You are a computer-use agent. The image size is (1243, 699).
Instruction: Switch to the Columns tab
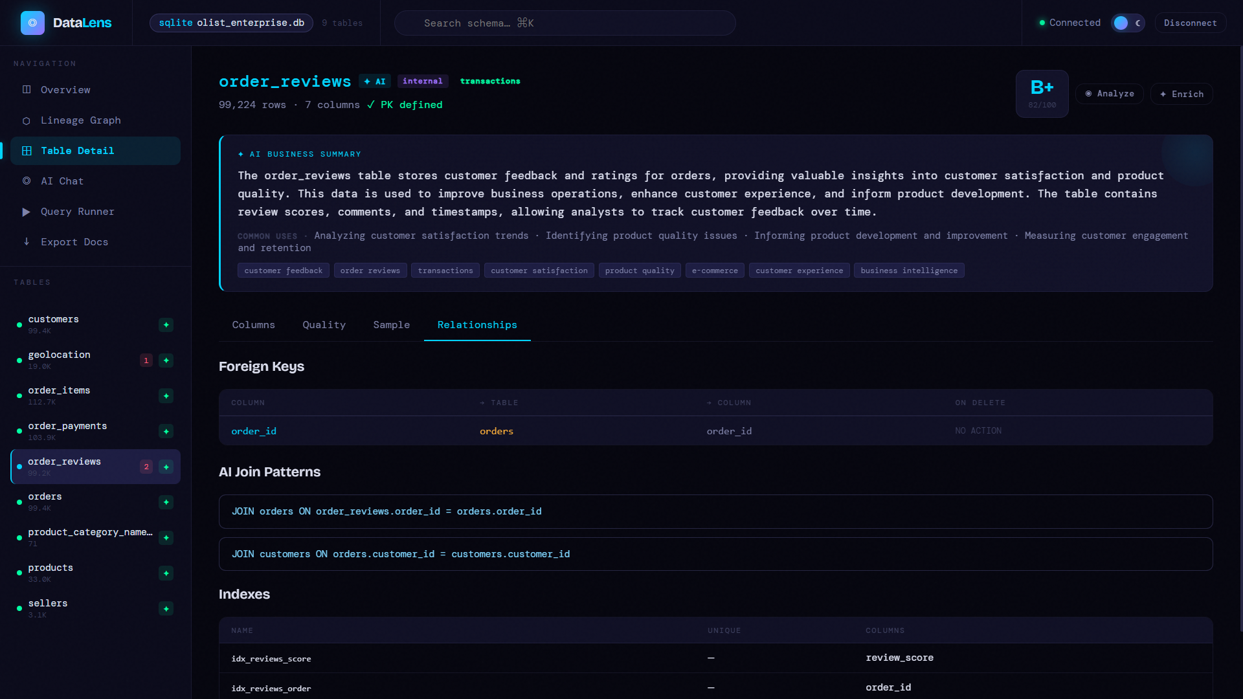click(254, 325)
